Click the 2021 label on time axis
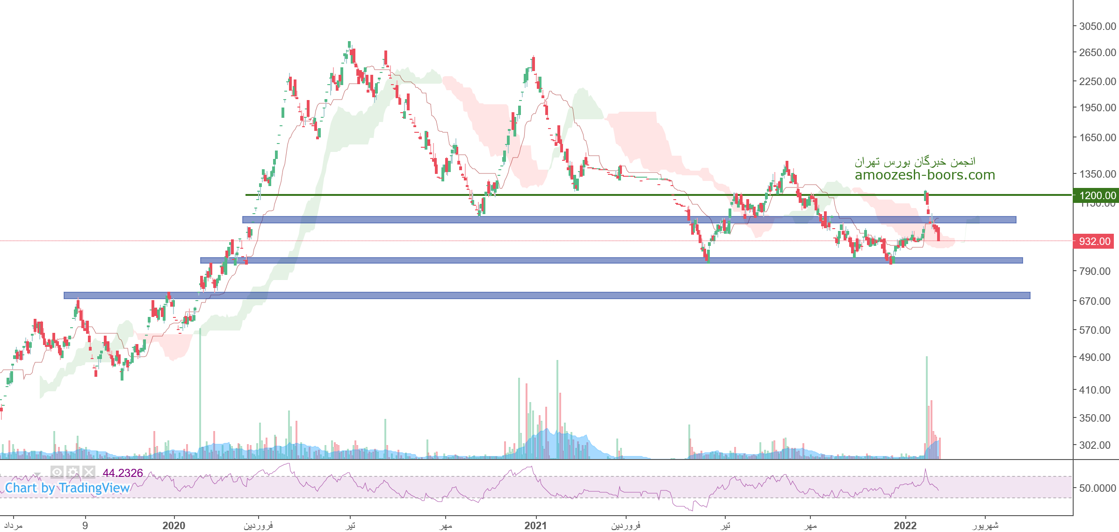1119x532 pixels. pos(535,525)
